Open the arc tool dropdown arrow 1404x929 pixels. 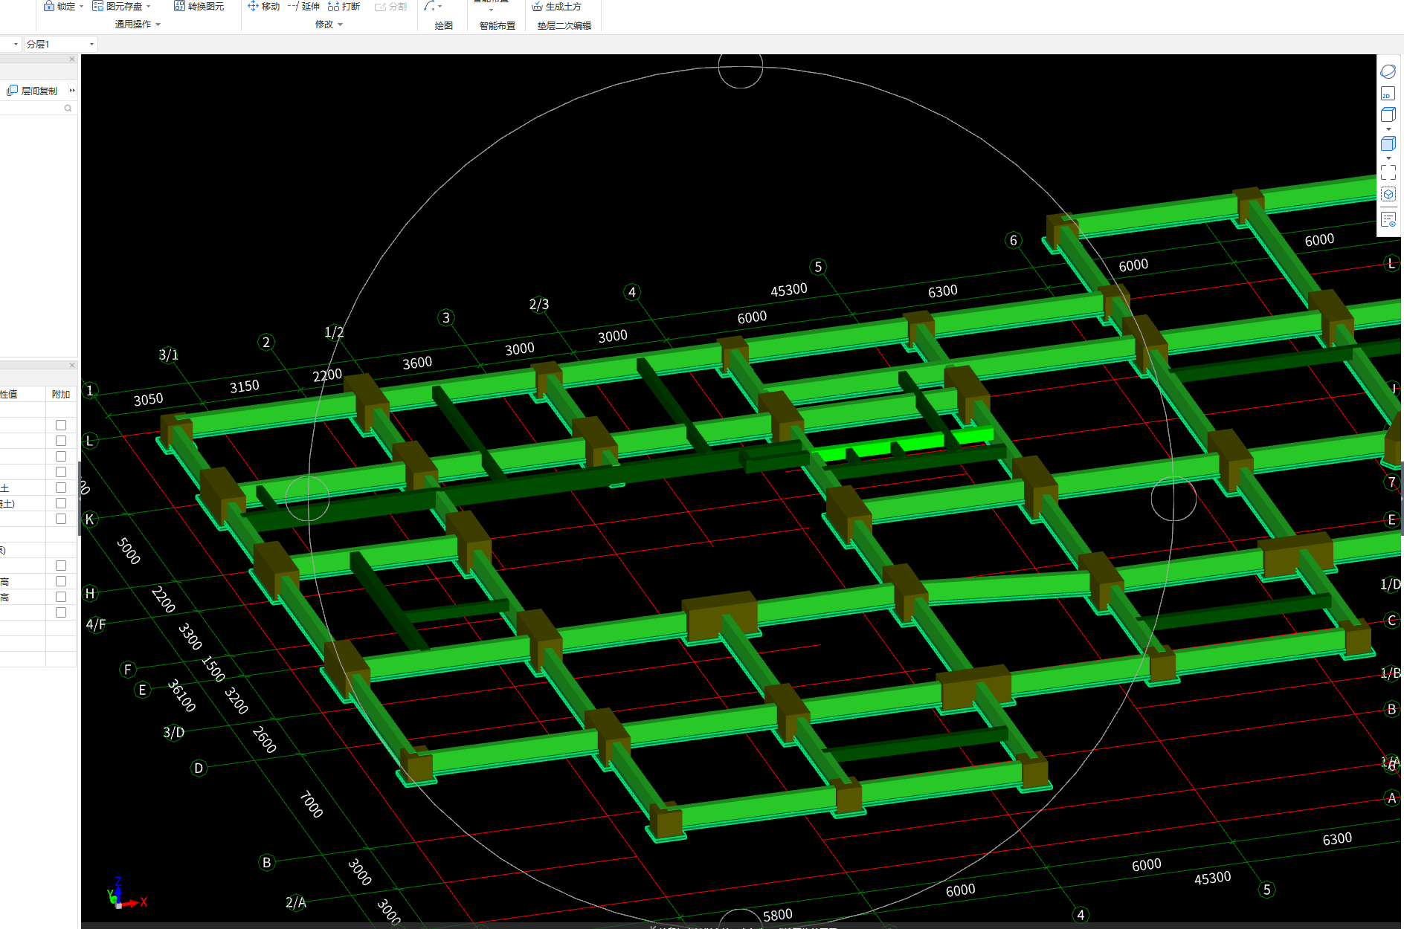point(440,6)
